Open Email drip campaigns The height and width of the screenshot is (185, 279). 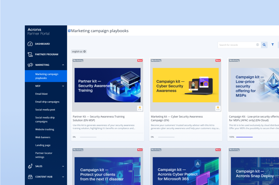47,102
